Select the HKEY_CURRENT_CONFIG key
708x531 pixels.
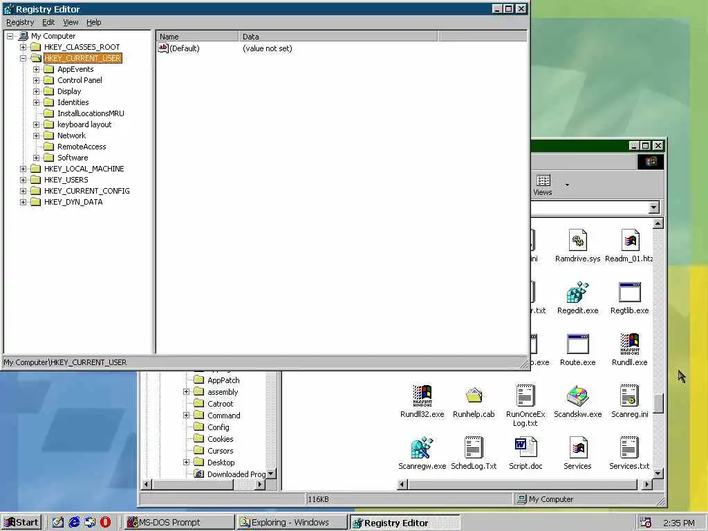(86, 191)
